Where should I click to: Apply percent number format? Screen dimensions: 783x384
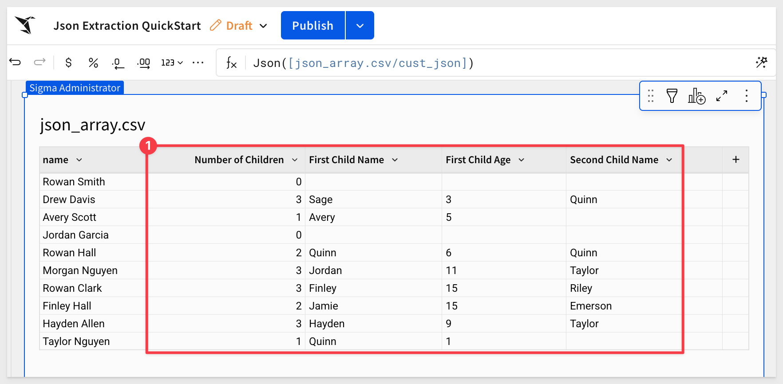click(93, 63)
